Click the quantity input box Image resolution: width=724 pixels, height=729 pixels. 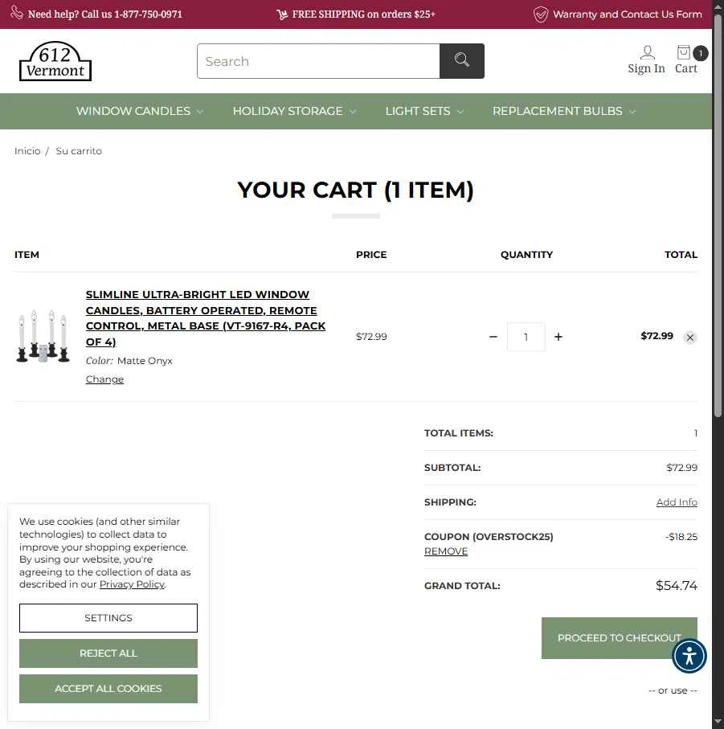click(526, 337)
